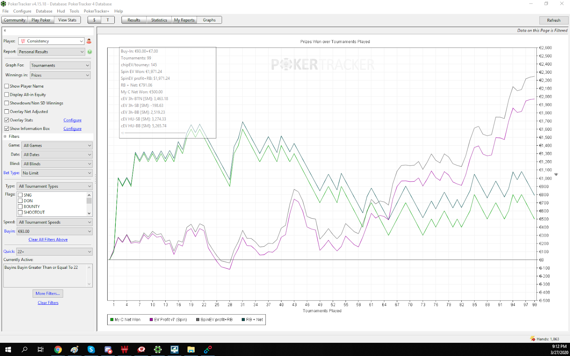Tick the SNG flag checkbox
570x356 pixels.
coord(20,195)
